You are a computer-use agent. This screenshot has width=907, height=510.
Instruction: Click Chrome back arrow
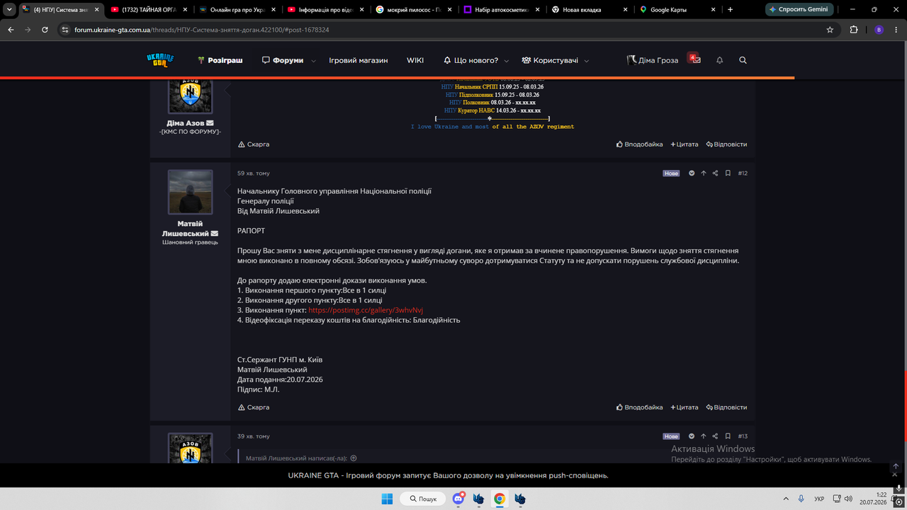point(11,30)
